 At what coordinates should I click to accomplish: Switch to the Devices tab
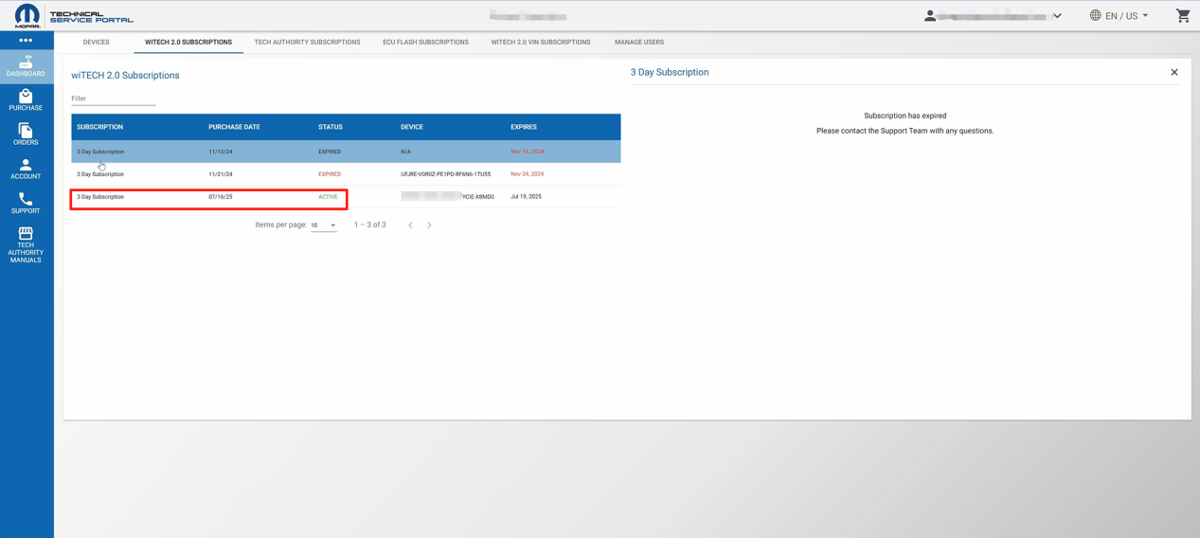click(96, 42)
